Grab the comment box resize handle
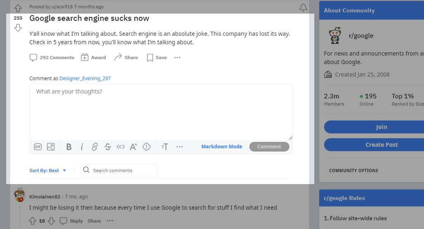Viewport: 424px width, 229px height. pos(290,138)
